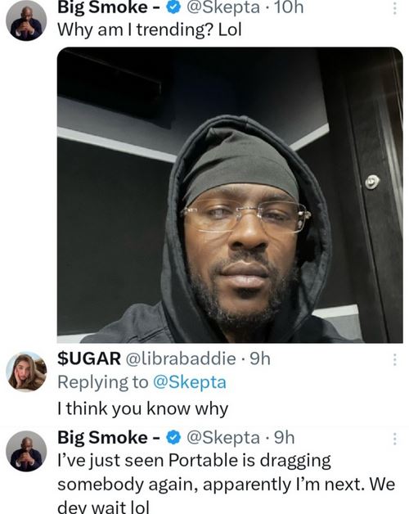The height and width of the screenshot is (514, 409).
Task: Click the 9h timestamp on $UGAR's reply
Action: point(260,359)
